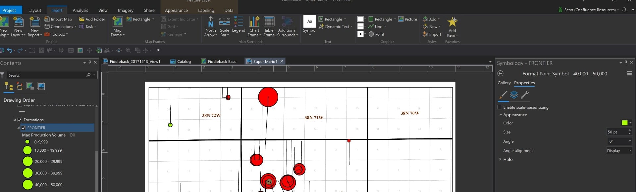636x192 pixels.
Task: Switch to the Layout ribbon tab
Action: (35, 10)
